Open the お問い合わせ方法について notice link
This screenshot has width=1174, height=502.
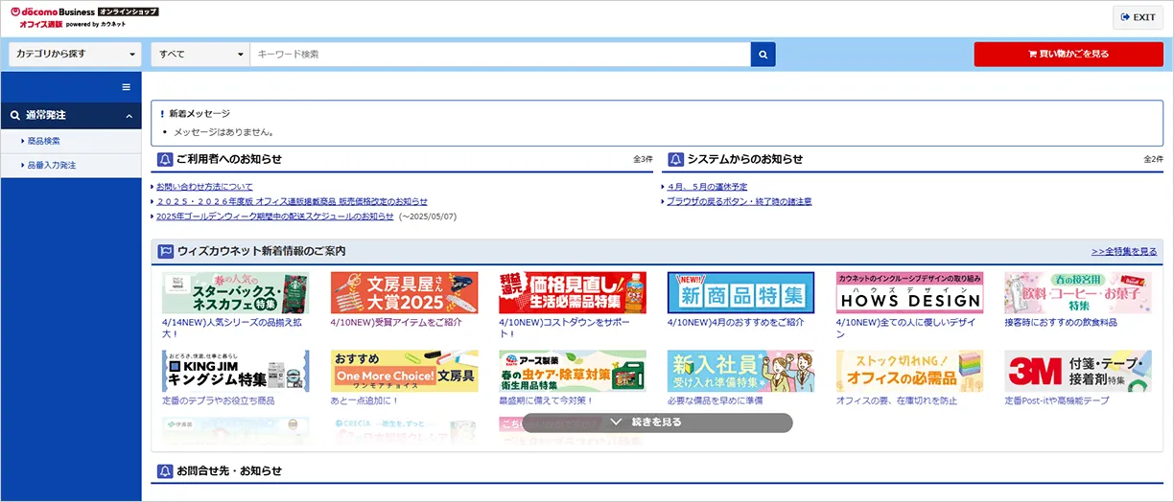[204, 187]
